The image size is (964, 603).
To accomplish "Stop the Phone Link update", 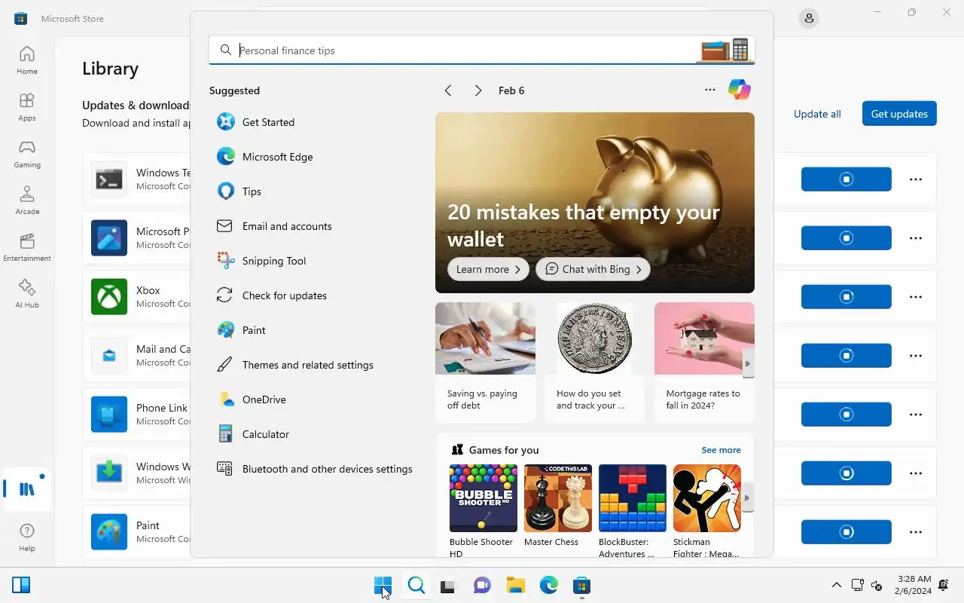I will [847, 415].
